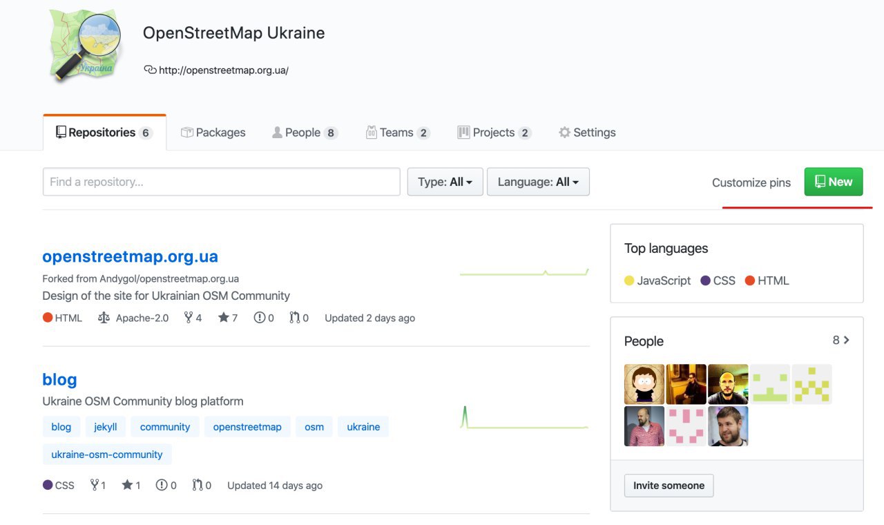Open the Settings tab
This screenshot has width=884, height=525.
click(x=587, y=133)
